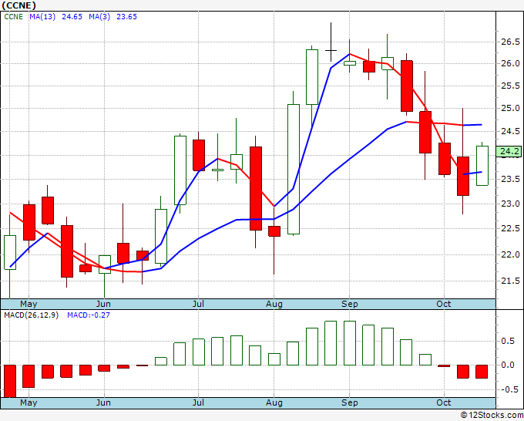Select Jun on the price chart time axis
Viewport: 524px width, 421px height.
pos(103,305)
